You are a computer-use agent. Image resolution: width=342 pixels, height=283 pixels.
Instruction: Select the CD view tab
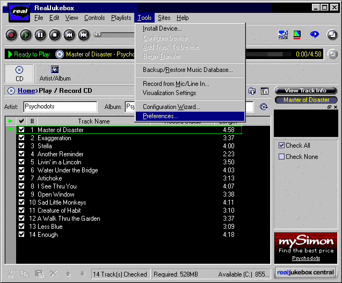19,74
